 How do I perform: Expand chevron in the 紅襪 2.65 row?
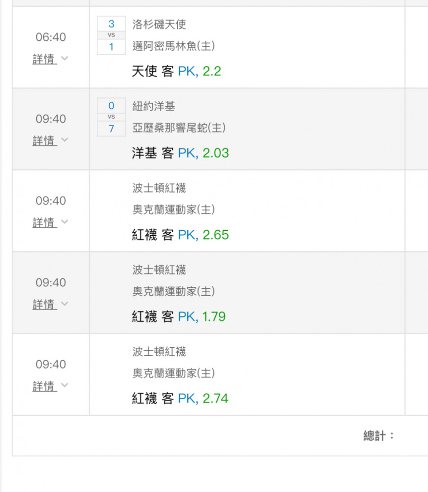coord(64,221)
